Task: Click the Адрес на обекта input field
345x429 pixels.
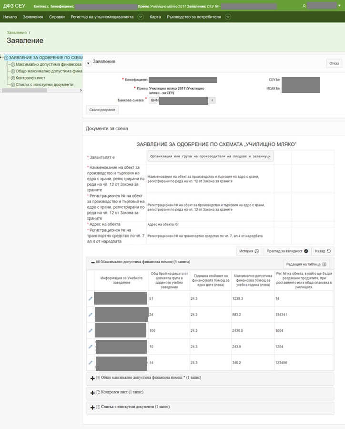Action: 210,225
